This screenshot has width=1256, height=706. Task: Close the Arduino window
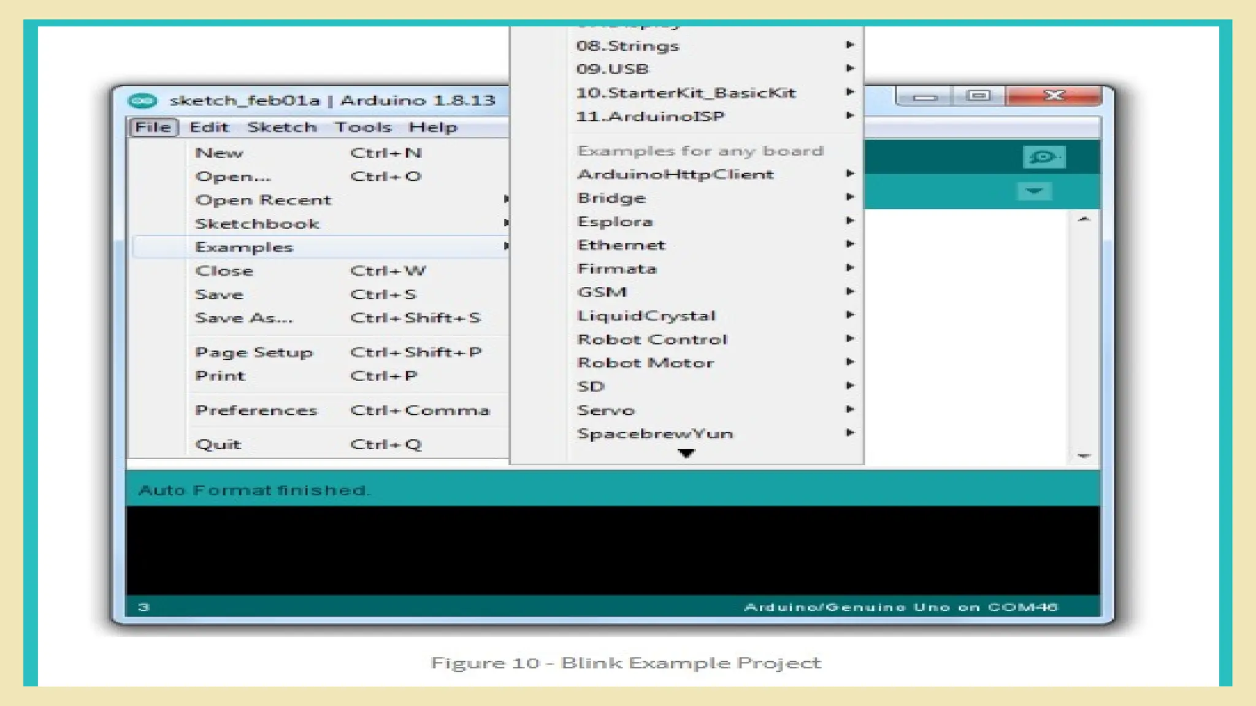pos(1054,96)
